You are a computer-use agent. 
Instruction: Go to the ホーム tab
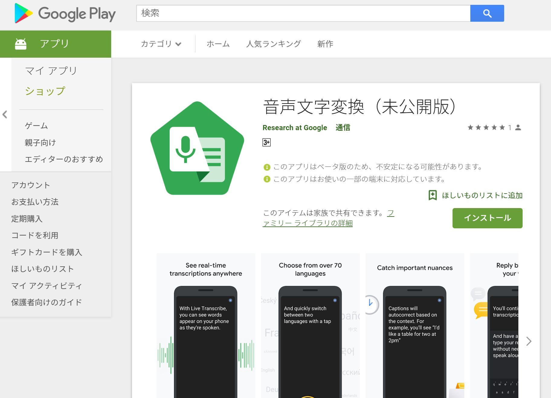click(218, 44)
